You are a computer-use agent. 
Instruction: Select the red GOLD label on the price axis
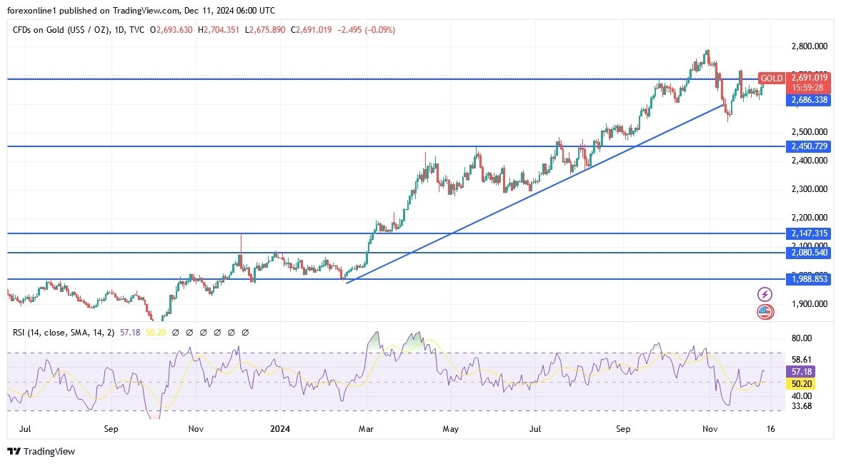coord(772,79)
